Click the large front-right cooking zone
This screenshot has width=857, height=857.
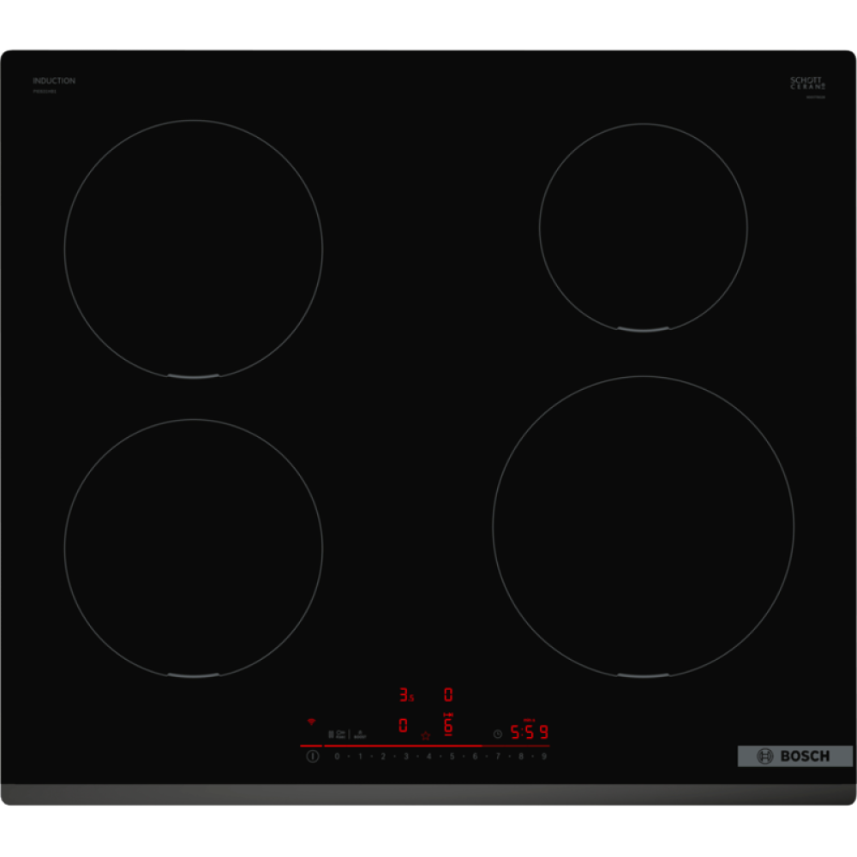643,526
